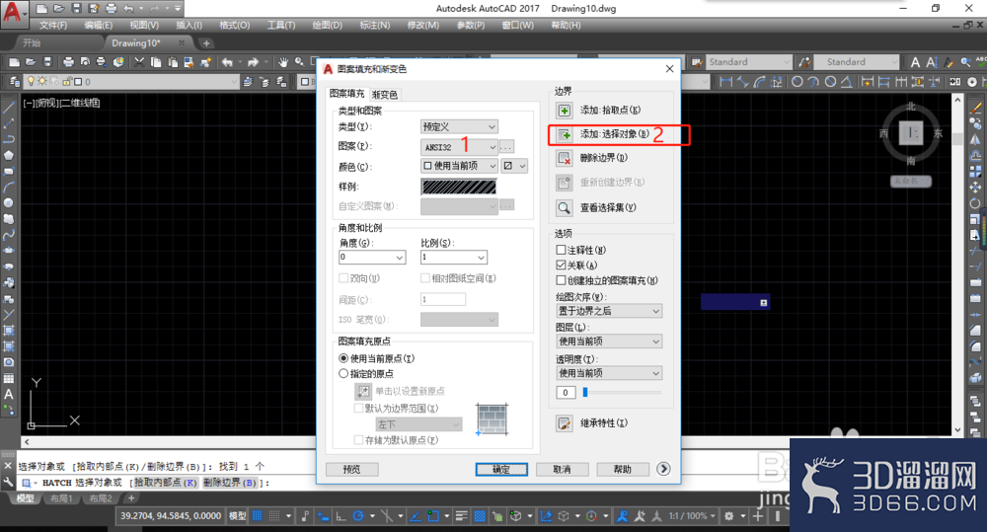Click 删除边界(B) option in command line
The width and height of the screenshot is (987, 532).
click(x=230, y=483)
